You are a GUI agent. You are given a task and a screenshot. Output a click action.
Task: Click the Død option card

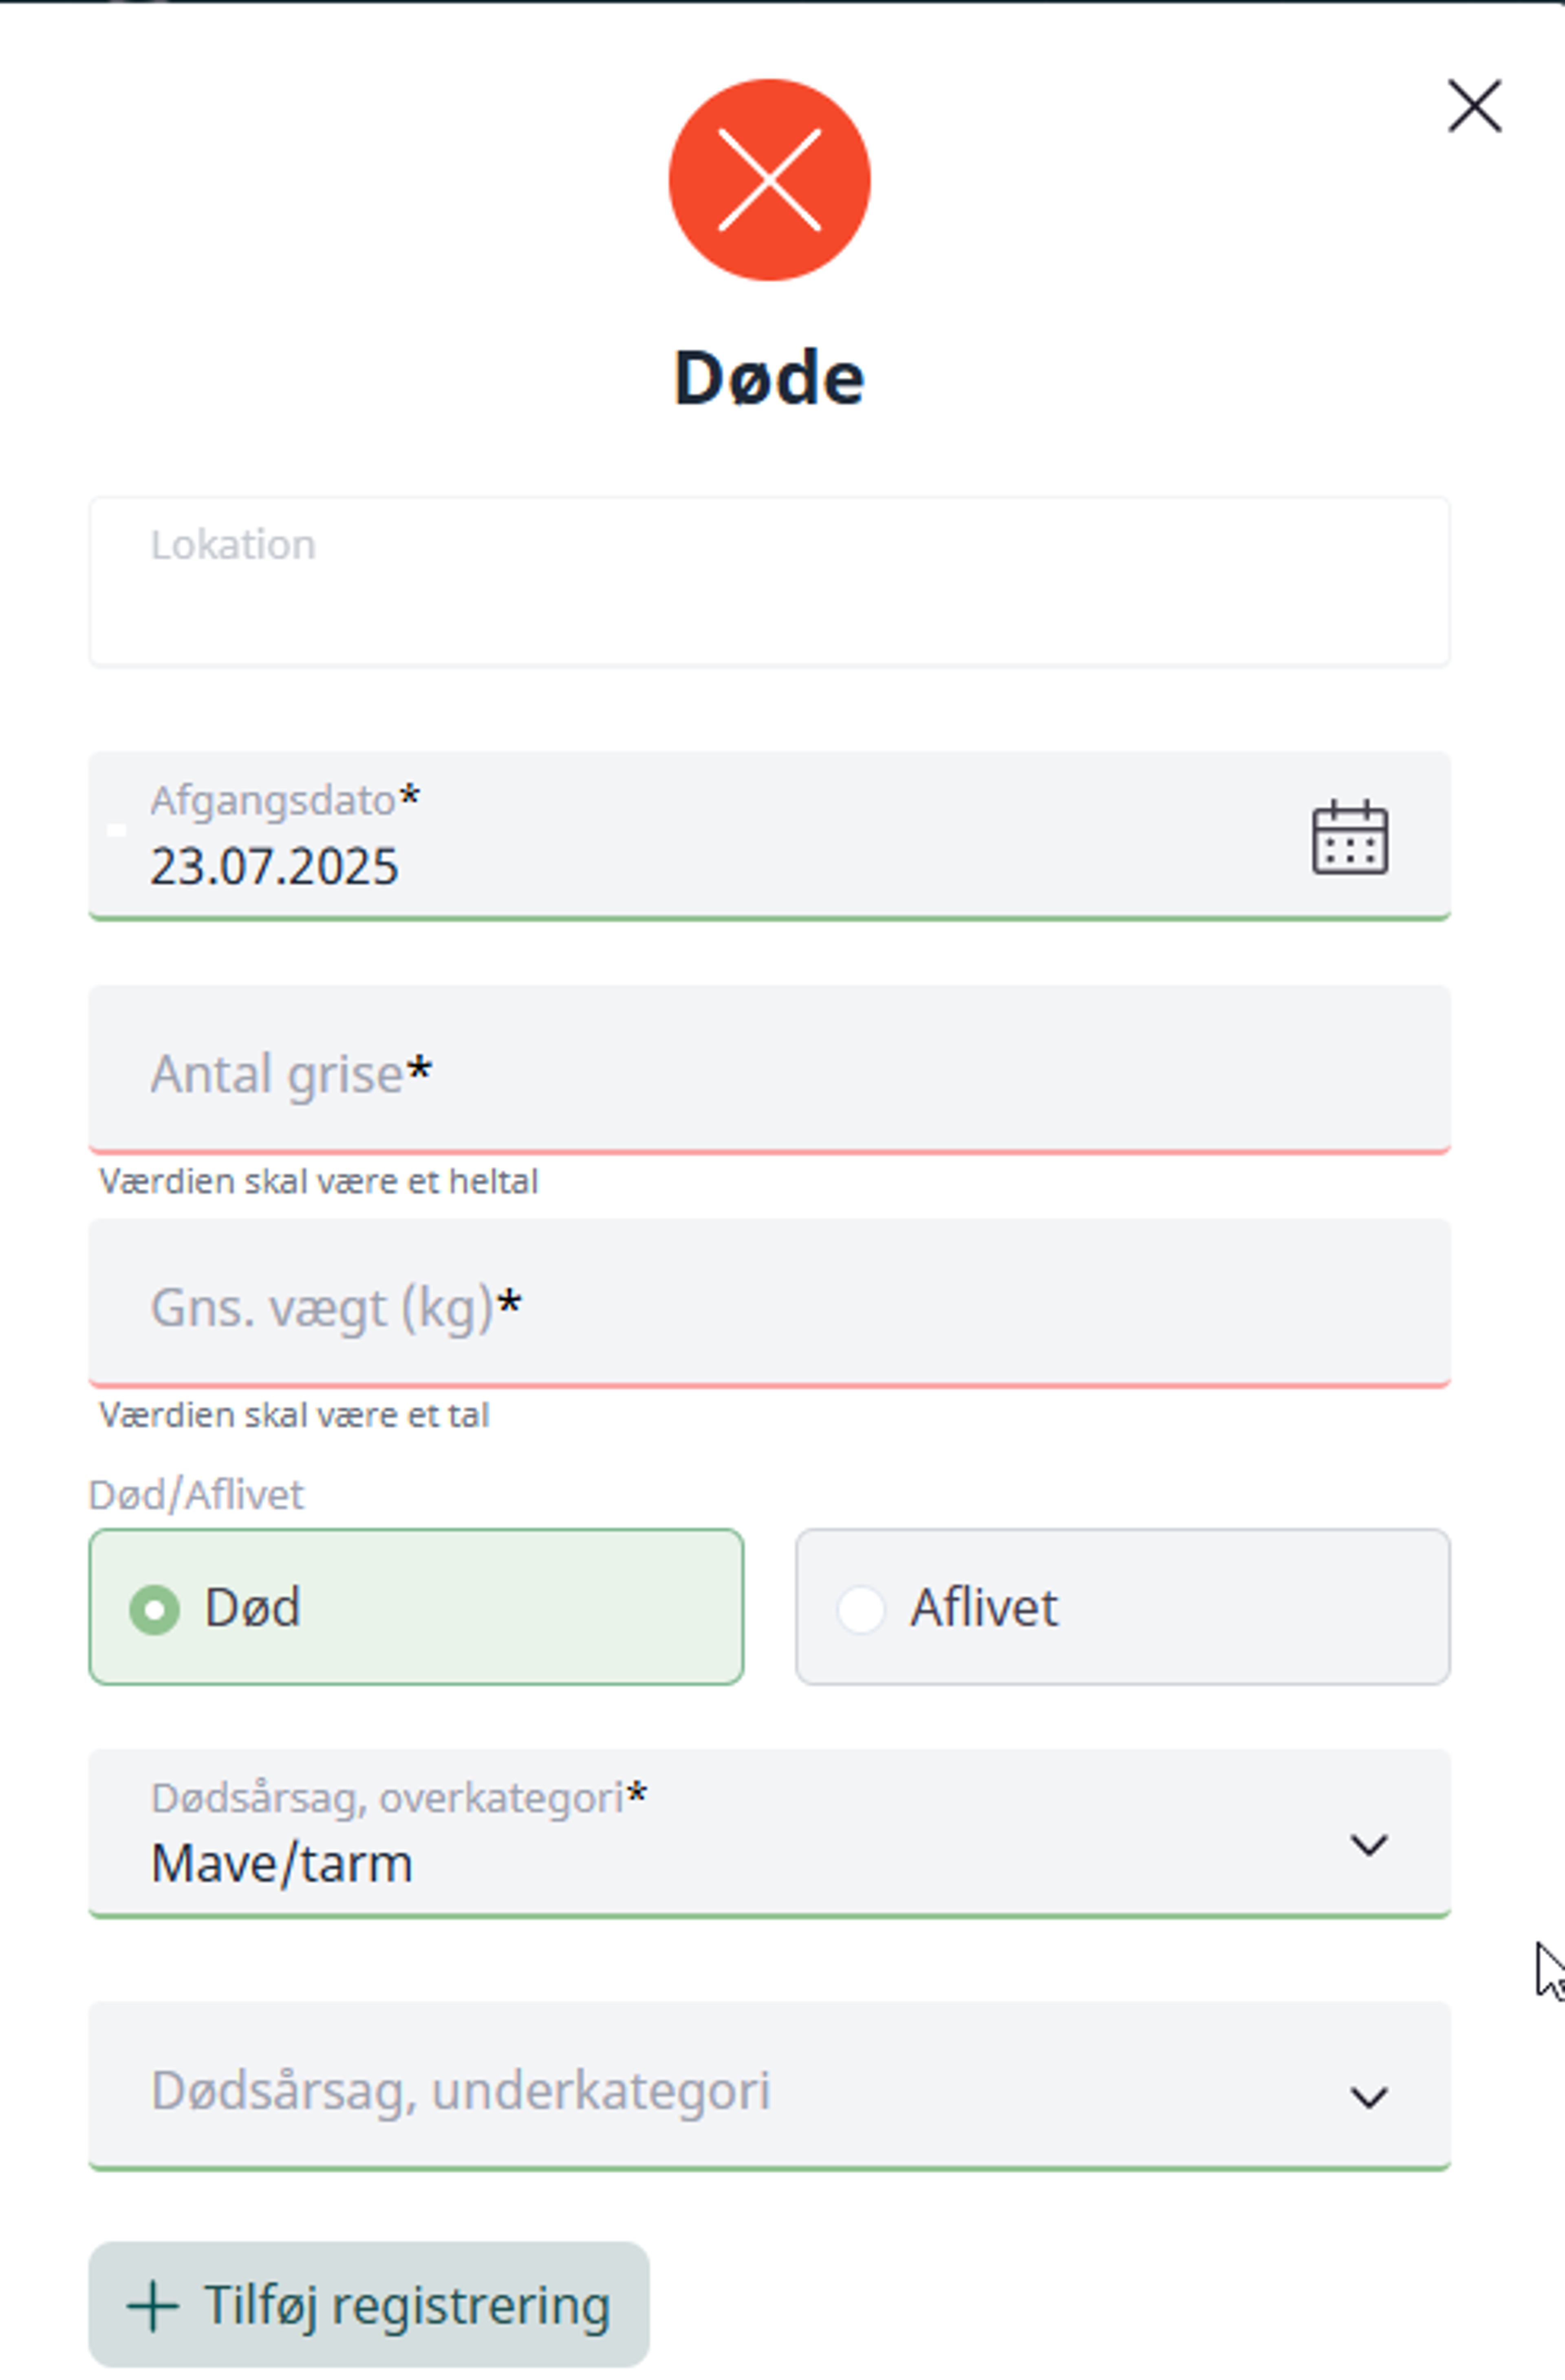click(416, 1606)
